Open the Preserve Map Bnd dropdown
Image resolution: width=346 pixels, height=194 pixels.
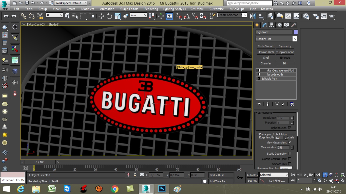tap(286, 168)
